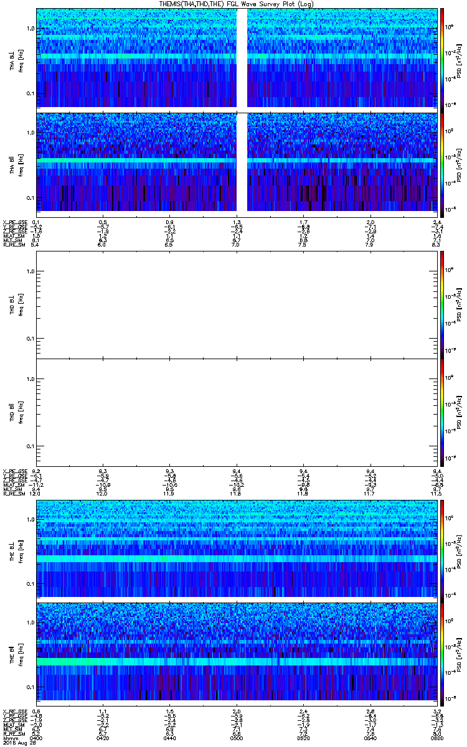This screenshot has height=747, width=467.
Task: Click R_RE_SM label below THA panels
Action: tap(13, 245)
